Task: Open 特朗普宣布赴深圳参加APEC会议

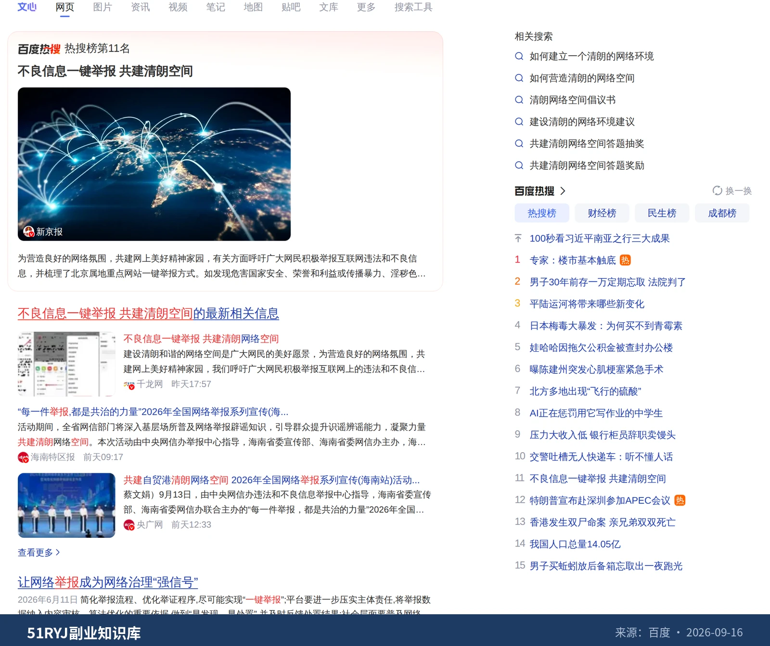Action: (600, 501)
